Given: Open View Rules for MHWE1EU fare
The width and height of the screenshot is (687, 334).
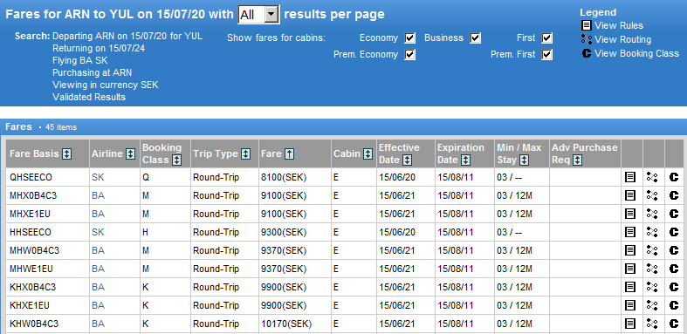Looking at the screenshot, I should [x=629, y=269].
